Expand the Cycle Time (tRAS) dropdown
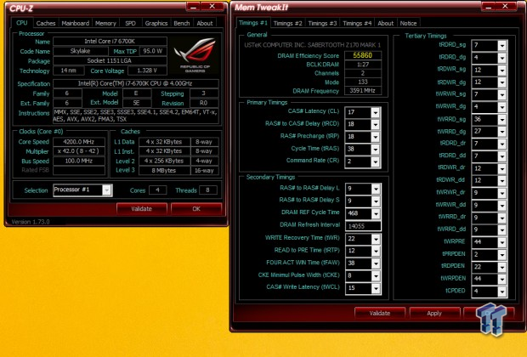The image size is (527, 357). [376, 150]
